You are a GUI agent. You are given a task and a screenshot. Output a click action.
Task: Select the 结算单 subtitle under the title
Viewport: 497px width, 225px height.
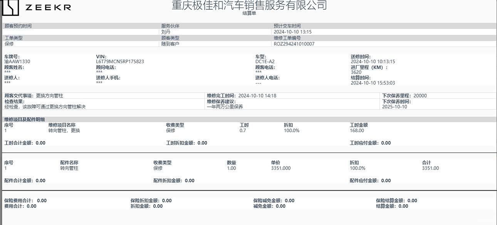[x=249, y=13]
